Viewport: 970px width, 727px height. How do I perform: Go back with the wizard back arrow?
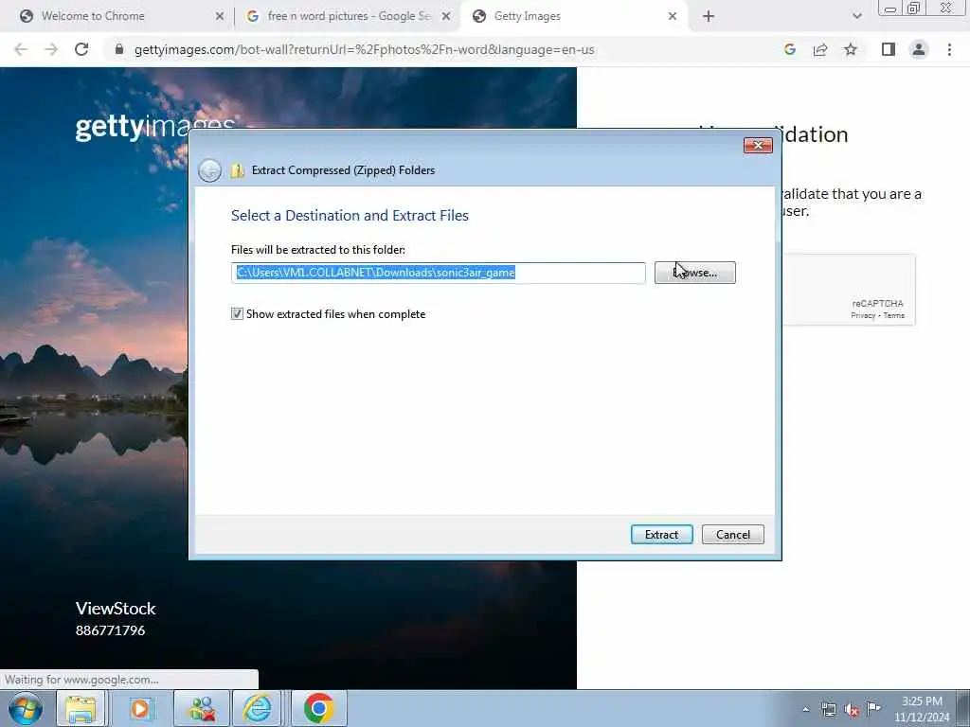(209, 170)
